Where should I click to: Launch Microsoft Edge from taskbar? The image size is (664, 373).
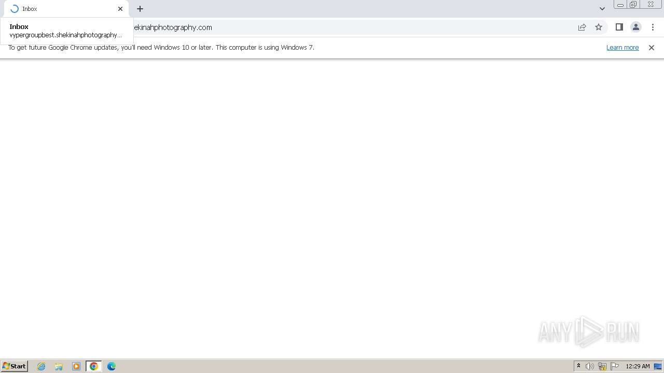click(x=112, y=366)
